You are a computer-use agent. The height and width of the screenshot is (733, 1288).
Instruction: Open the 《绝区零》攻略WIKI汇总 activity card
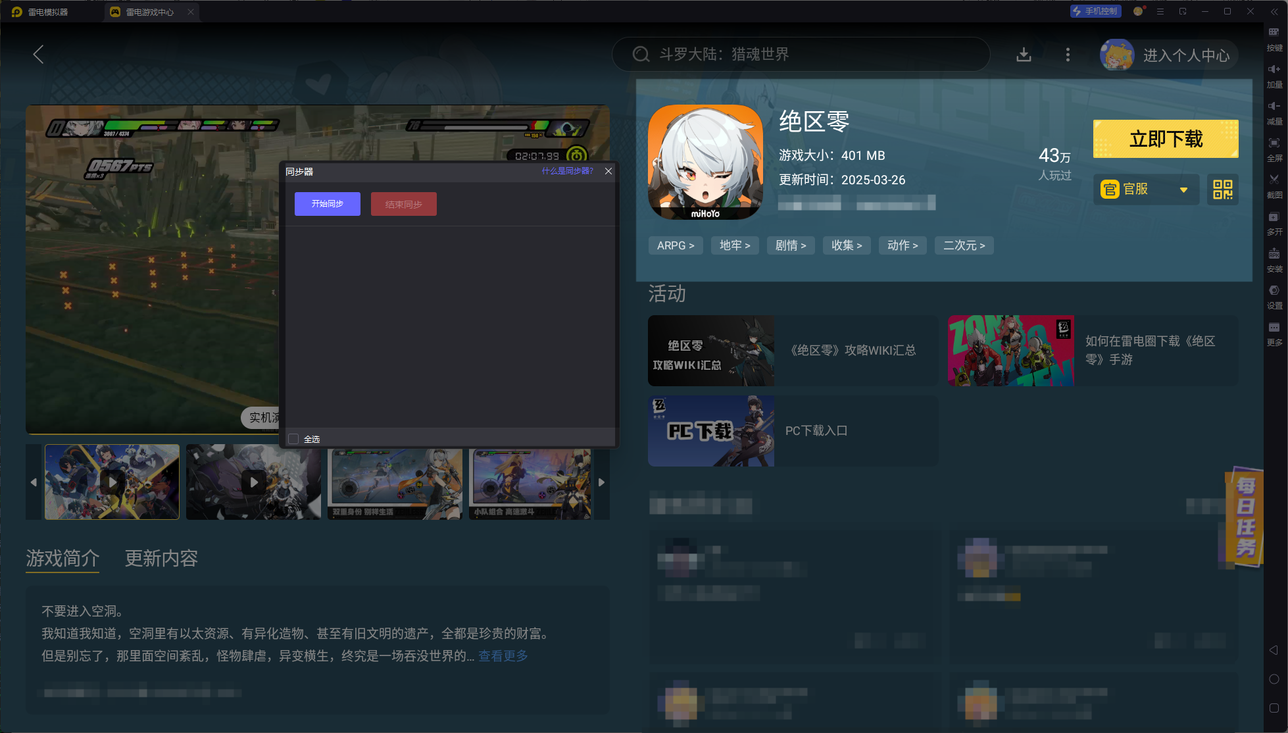coord(793,351)
